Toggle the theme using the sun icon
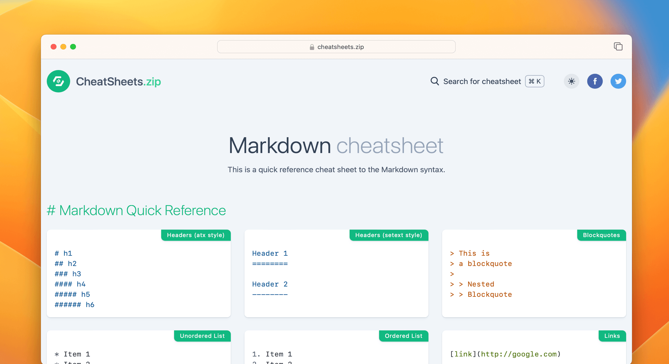 [571, 81]
